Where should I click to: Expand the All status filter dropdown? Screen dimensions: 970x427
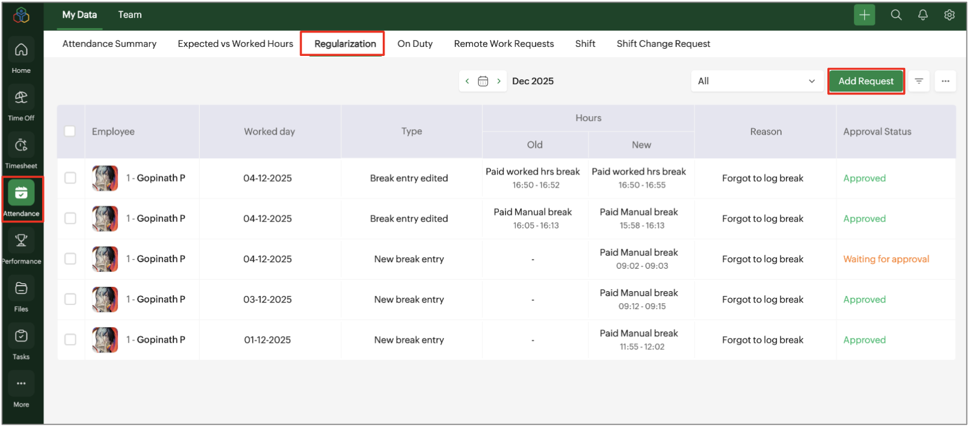tap(756, 81)
